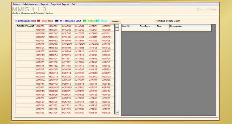
Task: Select machine M1TF07 cell
Action: [68, 62]
